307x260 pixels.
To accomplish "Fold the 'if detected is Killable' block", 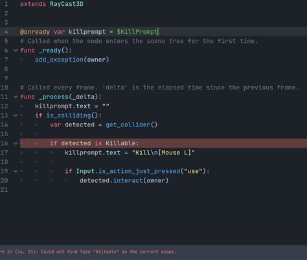I will [16, 143].
